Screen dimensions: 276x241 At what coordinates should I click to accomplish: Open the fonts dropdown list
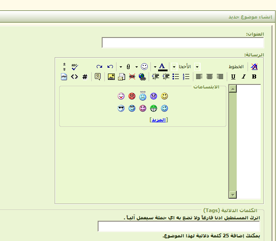click(x=197, y=67)
